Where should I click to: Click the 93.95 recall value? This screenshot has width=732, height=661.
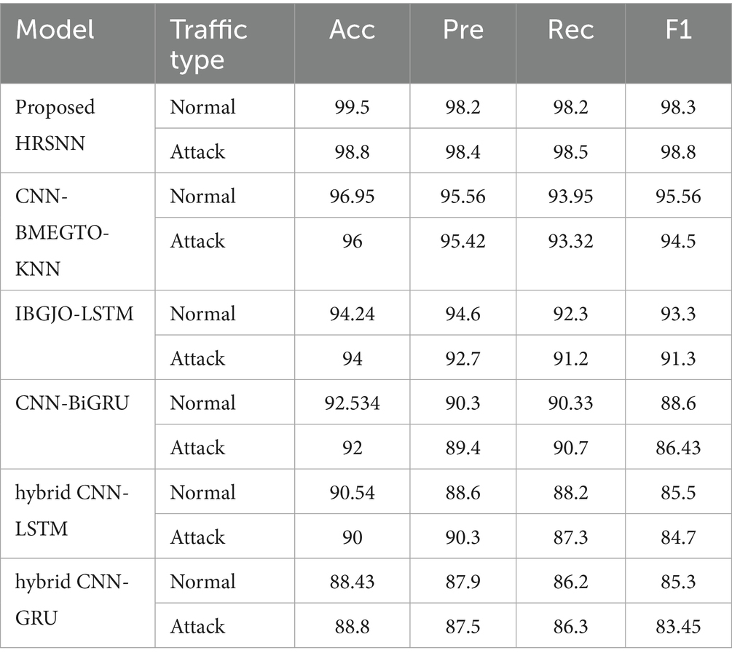[x=570, y=195]
